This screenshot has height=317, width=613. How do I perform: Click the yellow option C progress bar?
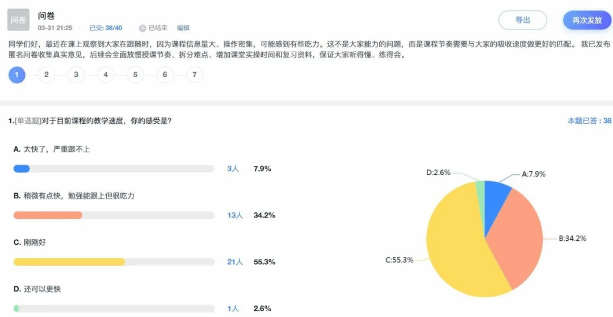[x=69, y=262]
